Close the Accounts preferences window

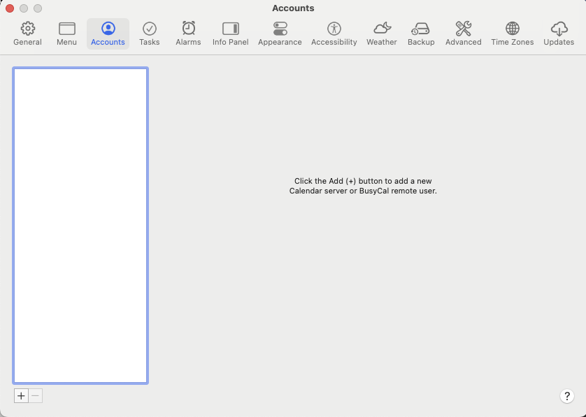point(10,8)
